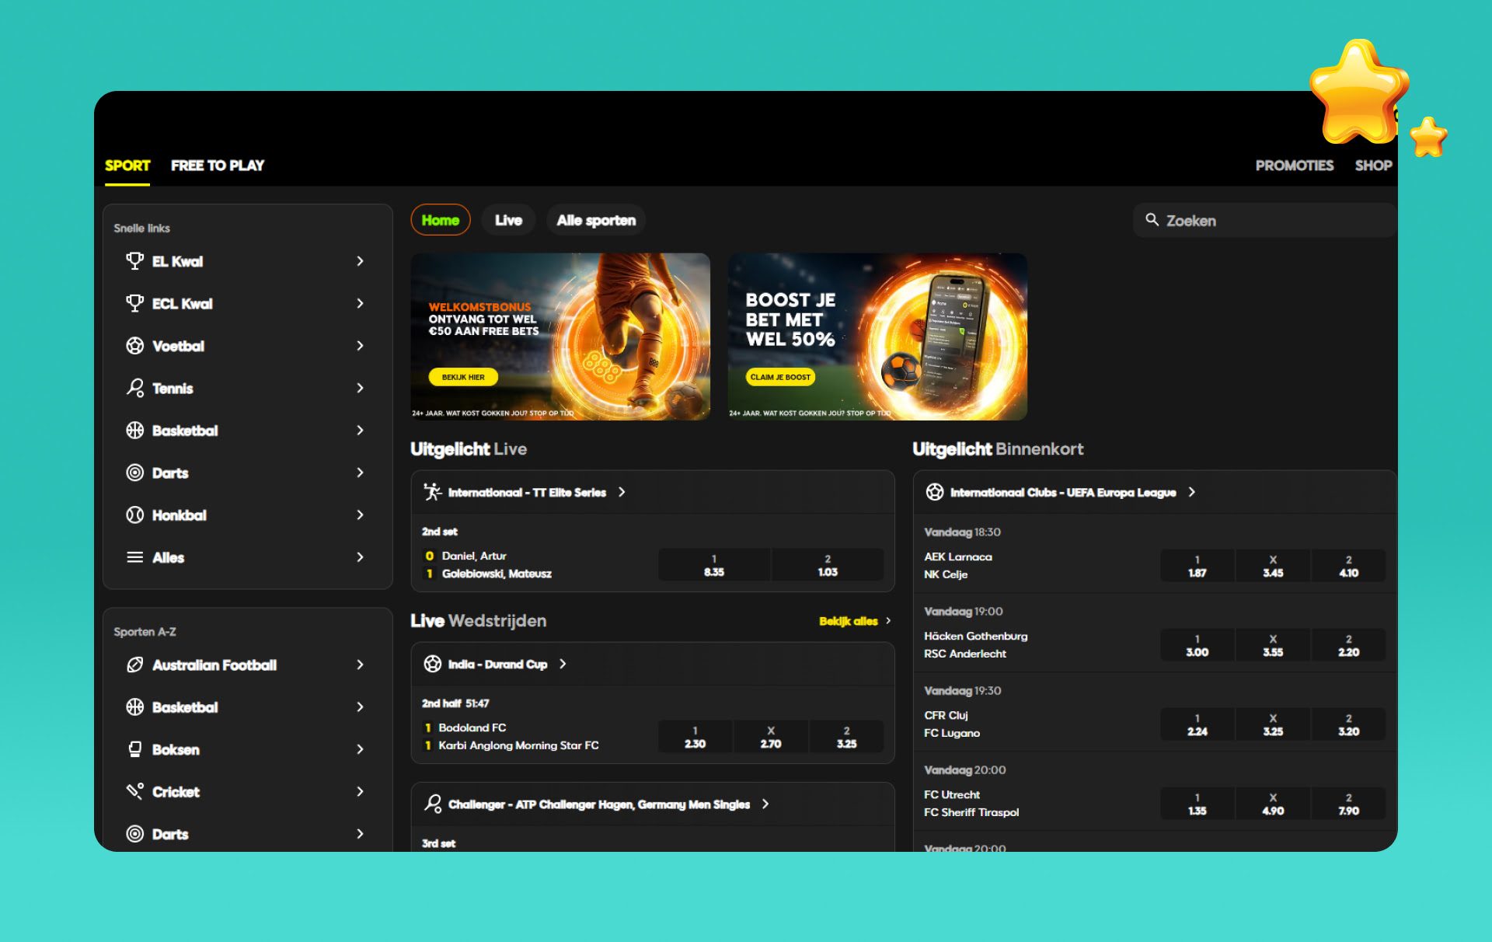Click the Zoeken search field
This screenshot has width=1492, height=942.
click(x=1264, y=220)
